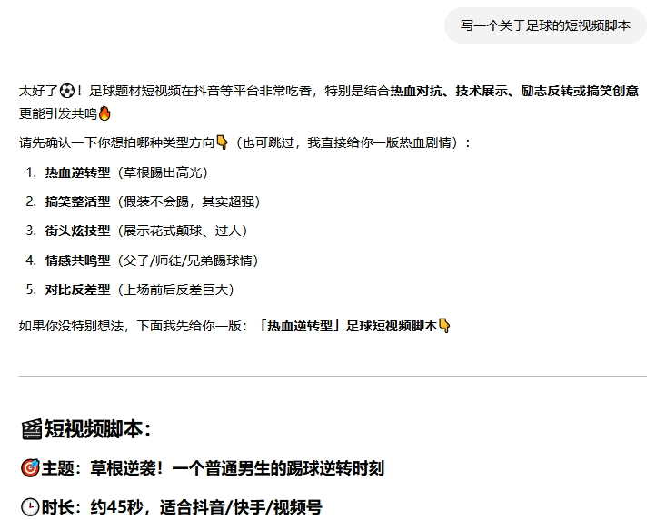Image resolution: width=656 pixels, height=520 pixels.
Task: Click the clapperboard emoji beside 短视频脚本
Action: point(32,429)
